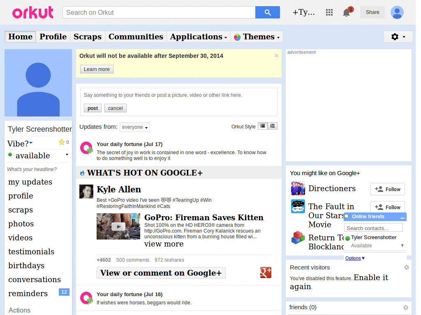The width and height of the screenshot is (421, 315).
Task: Open the +Ty... Google+ profile link
Action: coord(303,12)
